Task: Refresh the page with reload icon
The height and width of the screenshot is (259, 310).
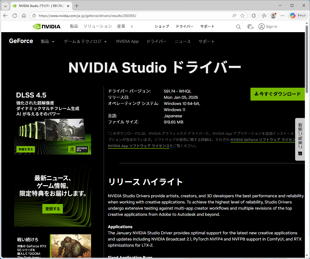Action: (x=15, y=16)
